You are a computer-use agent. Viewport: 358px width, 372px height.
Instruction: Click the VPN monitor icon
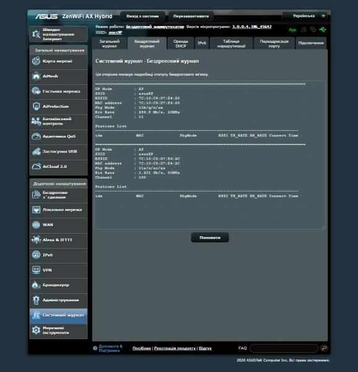[x=36, y=270]
